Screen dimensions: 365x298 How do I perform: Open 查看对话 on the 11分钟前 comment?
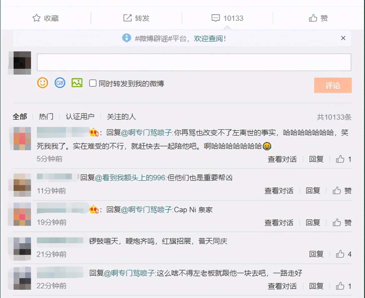tap(279, 191)
